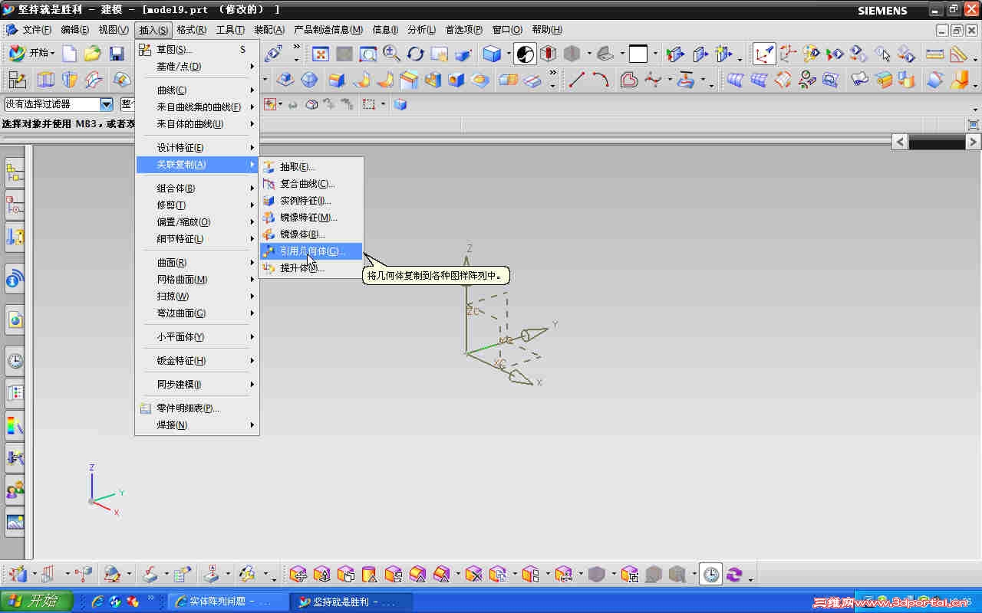Viewport: 982px width, 613px height.
Task: Expand the 细节特征(L) submenu
Action: pyautogui.click(x=197, y=239)
